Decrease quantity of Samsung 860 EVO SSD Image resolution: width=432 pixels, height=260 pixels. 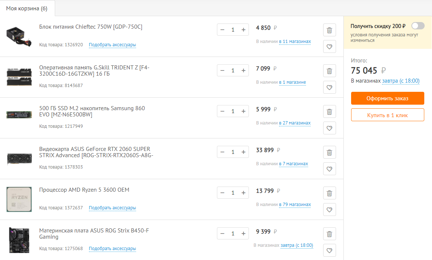(222, 111)
